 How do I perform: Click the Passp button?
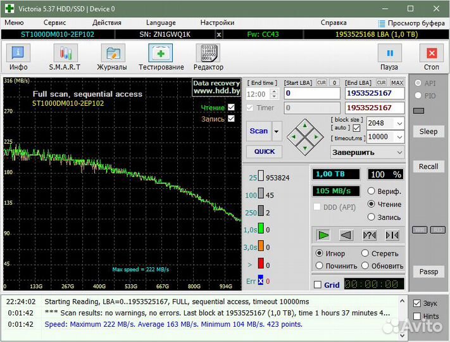428,272
